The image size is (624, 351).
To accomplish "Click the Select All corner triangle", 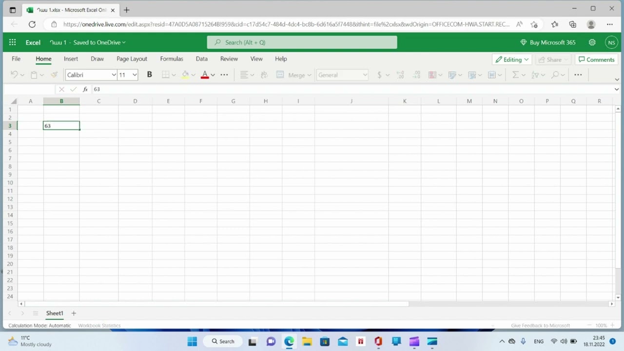I will pos(13,101).
